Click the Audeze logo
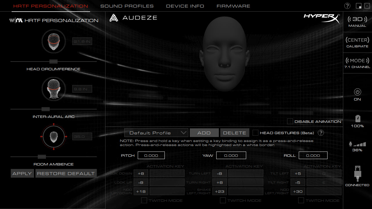 133,18
